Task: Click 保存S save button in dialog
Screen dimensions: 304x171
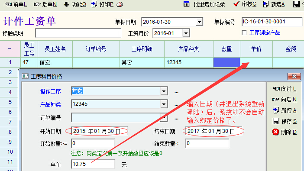Action: coord(285,121)
